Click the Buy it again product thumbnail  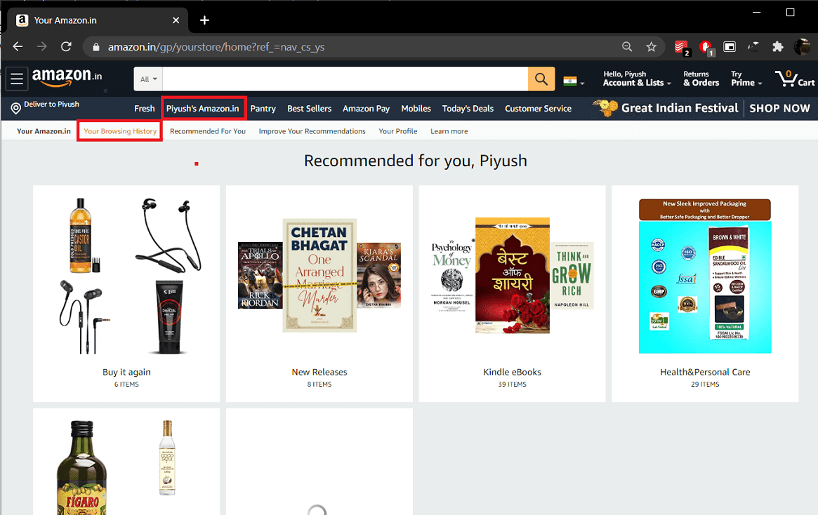point(126,275)
